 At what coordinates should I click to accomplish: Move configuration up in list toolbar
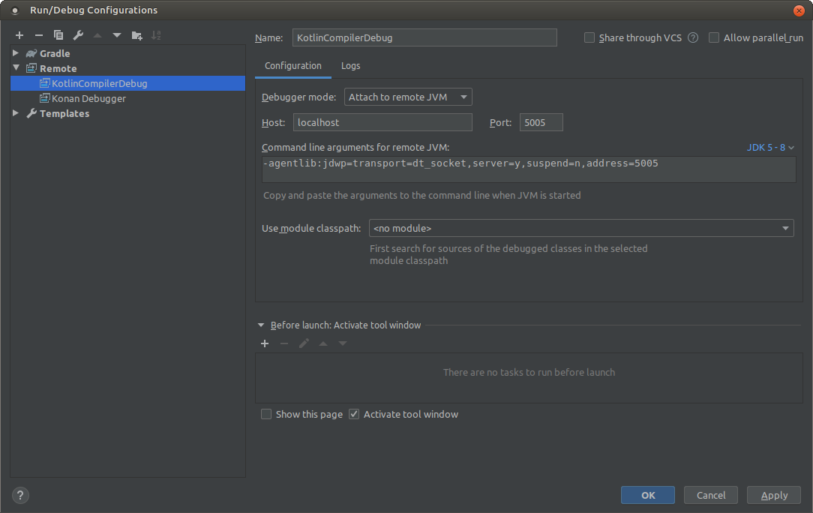click(97, 35)
